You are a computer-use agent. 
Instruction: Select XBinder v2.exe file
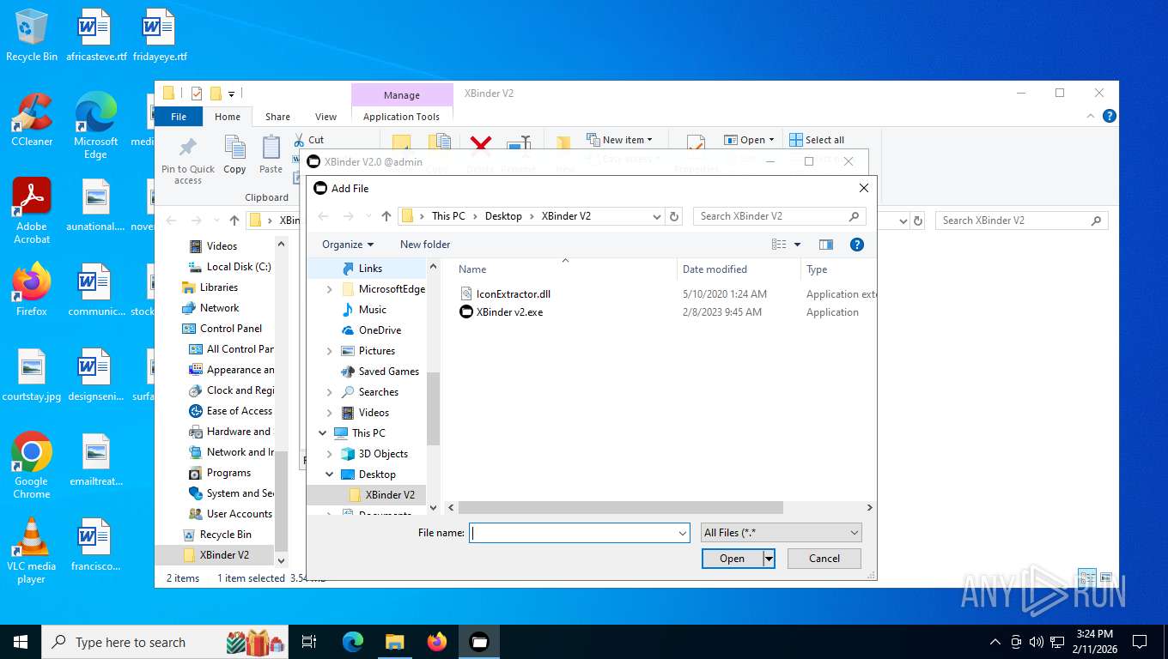[502, 312]
